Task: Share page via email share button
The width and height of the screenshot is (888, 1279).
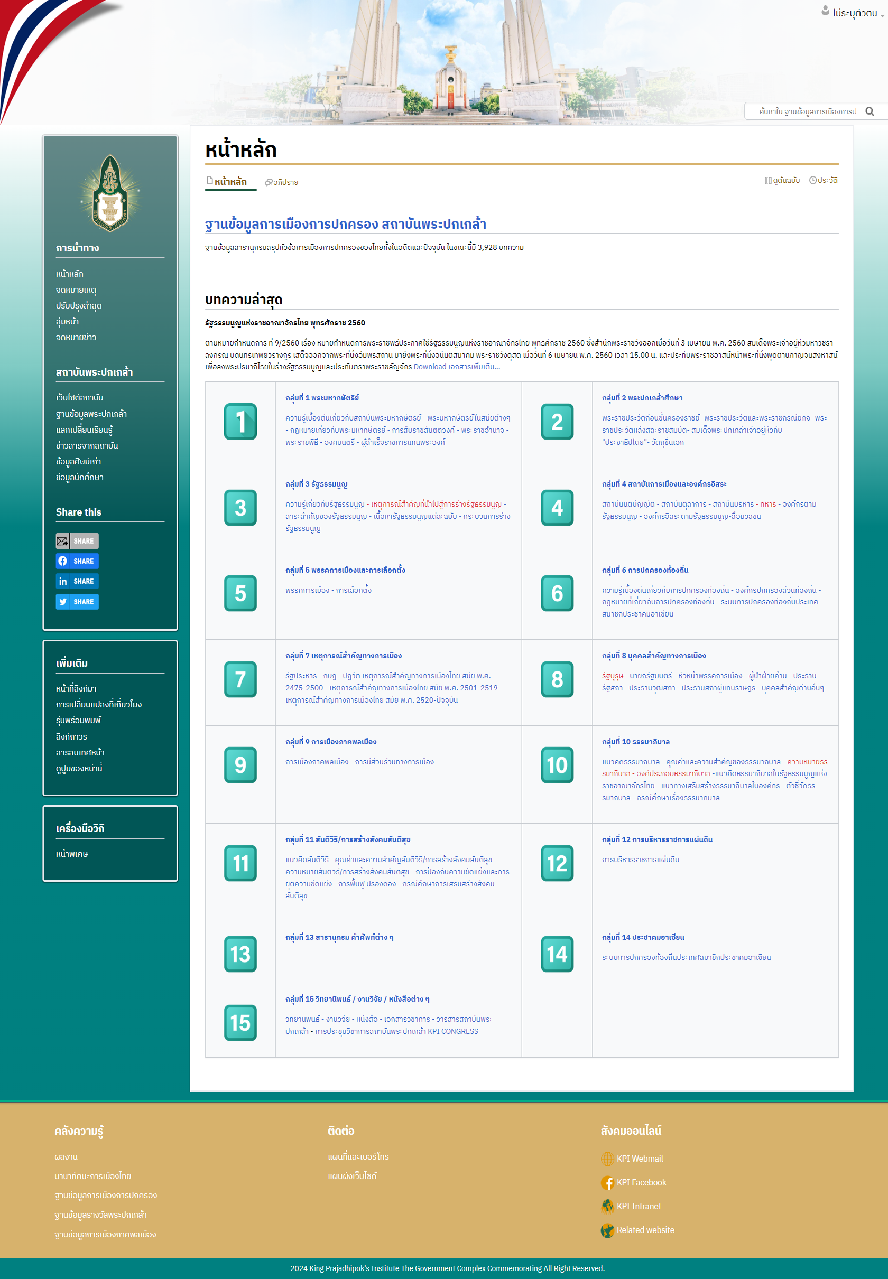Action: 77,540
